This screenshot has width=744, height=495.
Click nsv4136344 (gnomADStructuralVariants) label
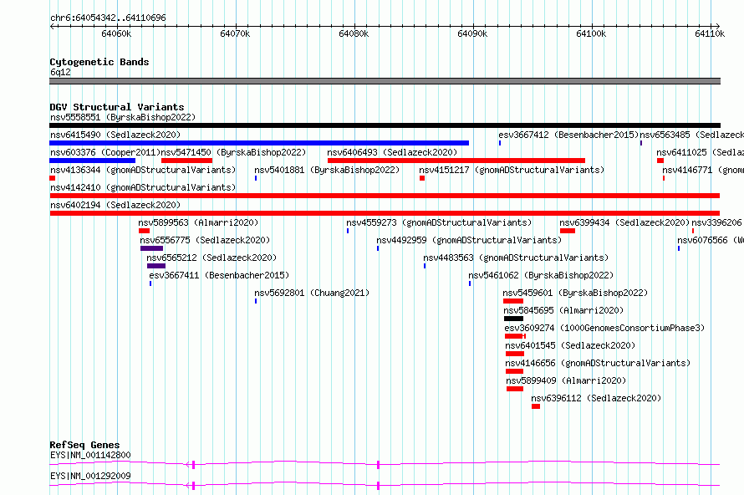click(143, 170)
